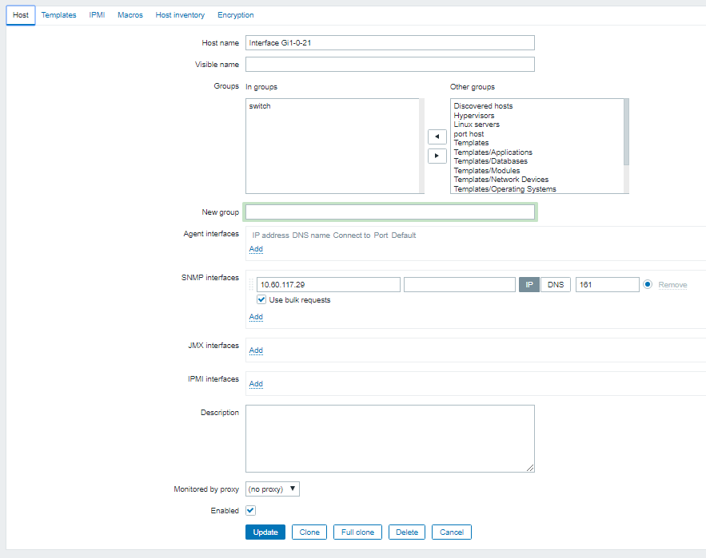Add a new Agent interface
706x558 pixels.
[256, 249]
